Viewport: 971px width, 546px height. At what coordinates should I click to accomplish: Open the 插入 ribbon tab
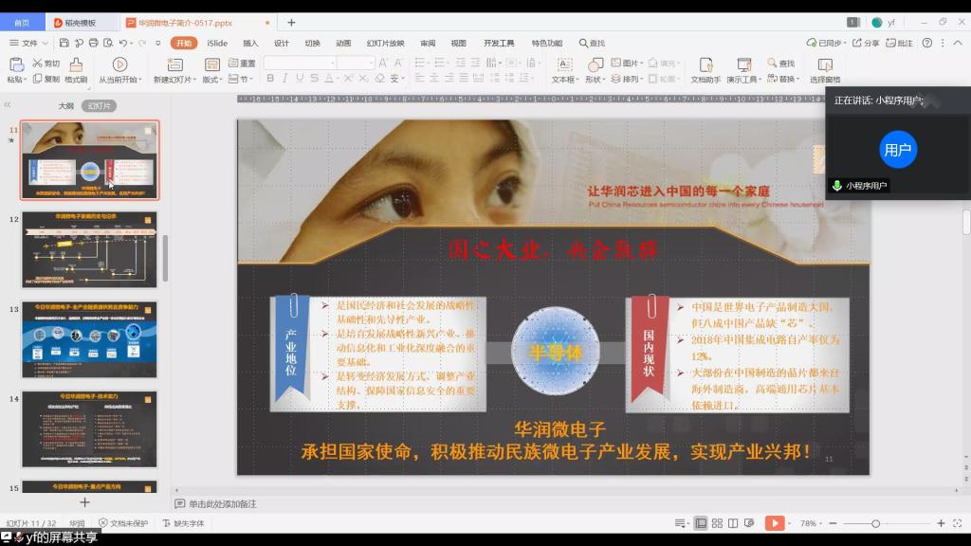[x=250, y=43]
